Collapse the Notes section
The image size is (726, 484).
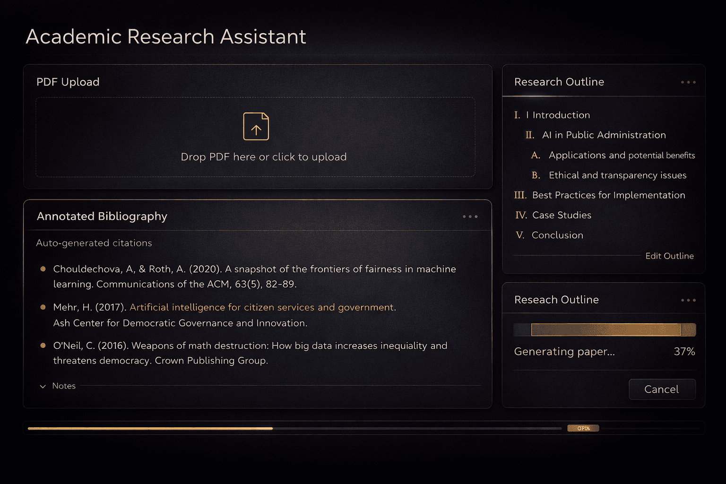tap(58, 386)
